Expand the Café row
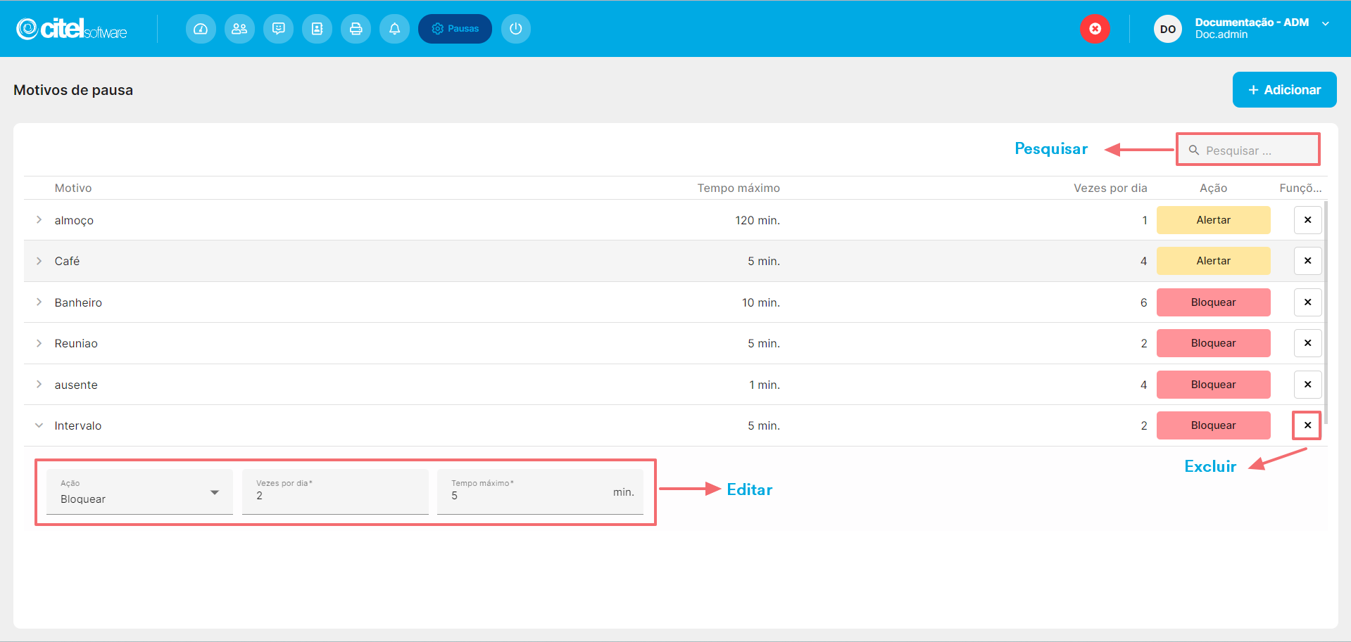Screen dimensions: 1351x642 39,261
